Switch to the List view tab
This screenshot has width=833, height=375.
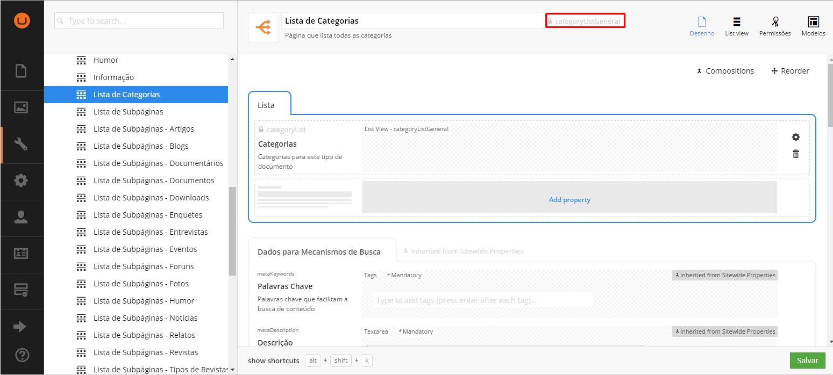[737, 27]
